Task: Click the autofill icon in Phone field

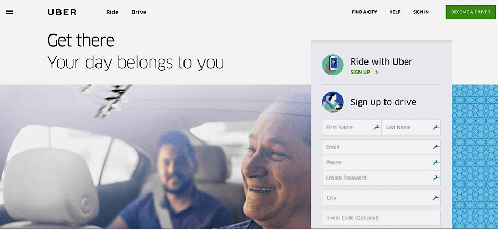Action: tap(436, 162)
